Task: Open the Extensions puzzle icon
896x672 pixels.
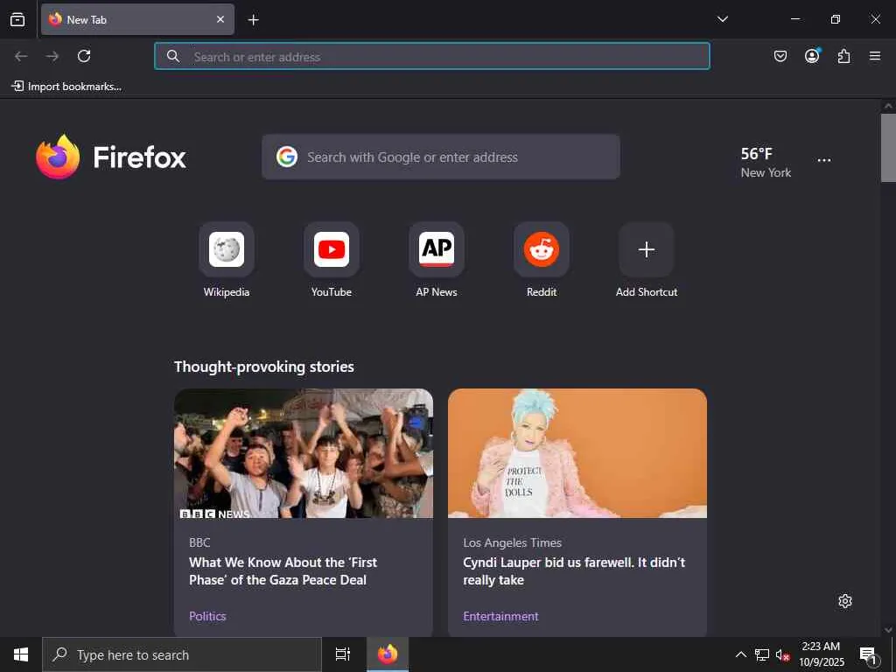Action: click(844, 56)
